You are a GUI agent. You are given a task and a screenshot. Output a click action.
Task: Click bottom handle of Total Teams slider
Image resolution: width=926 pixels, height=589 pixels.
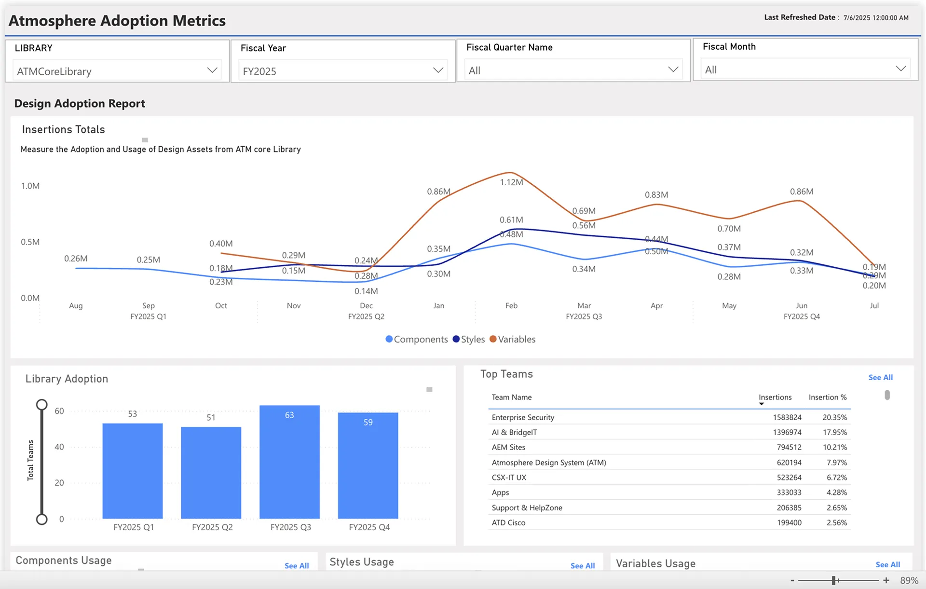click(x=42, y=519)
